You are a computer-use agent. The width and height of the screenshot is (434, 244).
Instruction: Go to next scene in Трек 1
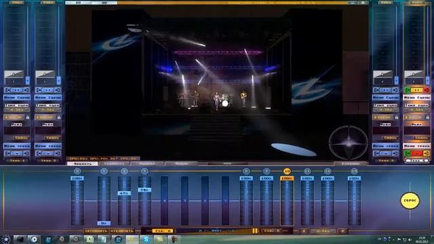26,90
